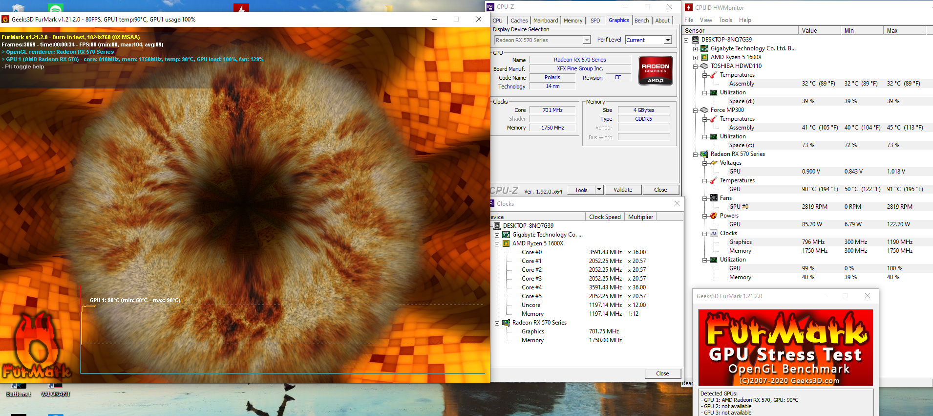The image size is (933, 416).
Task: Click the FurMark GPU Stress Test banner image
Action: click(785, 348)
